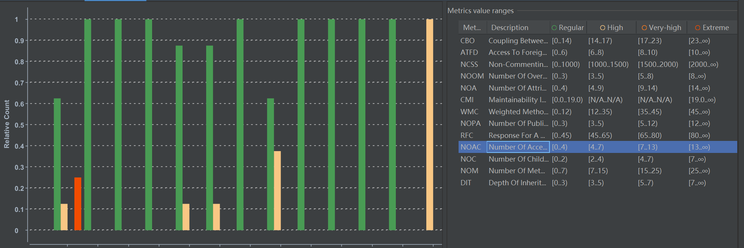Select the NOC metric cell

tap(472, 159)
